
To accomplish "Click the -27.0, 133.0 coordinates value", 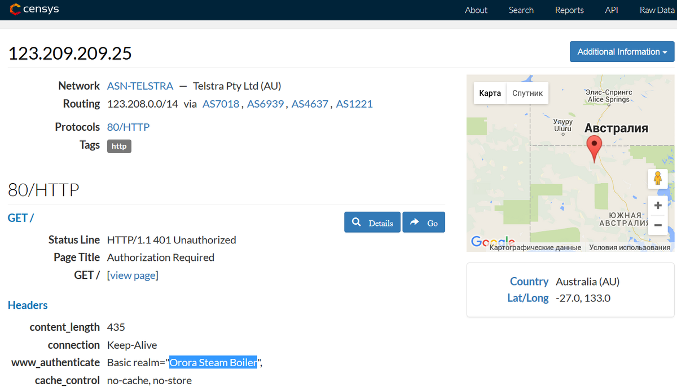I will point(583,298).
